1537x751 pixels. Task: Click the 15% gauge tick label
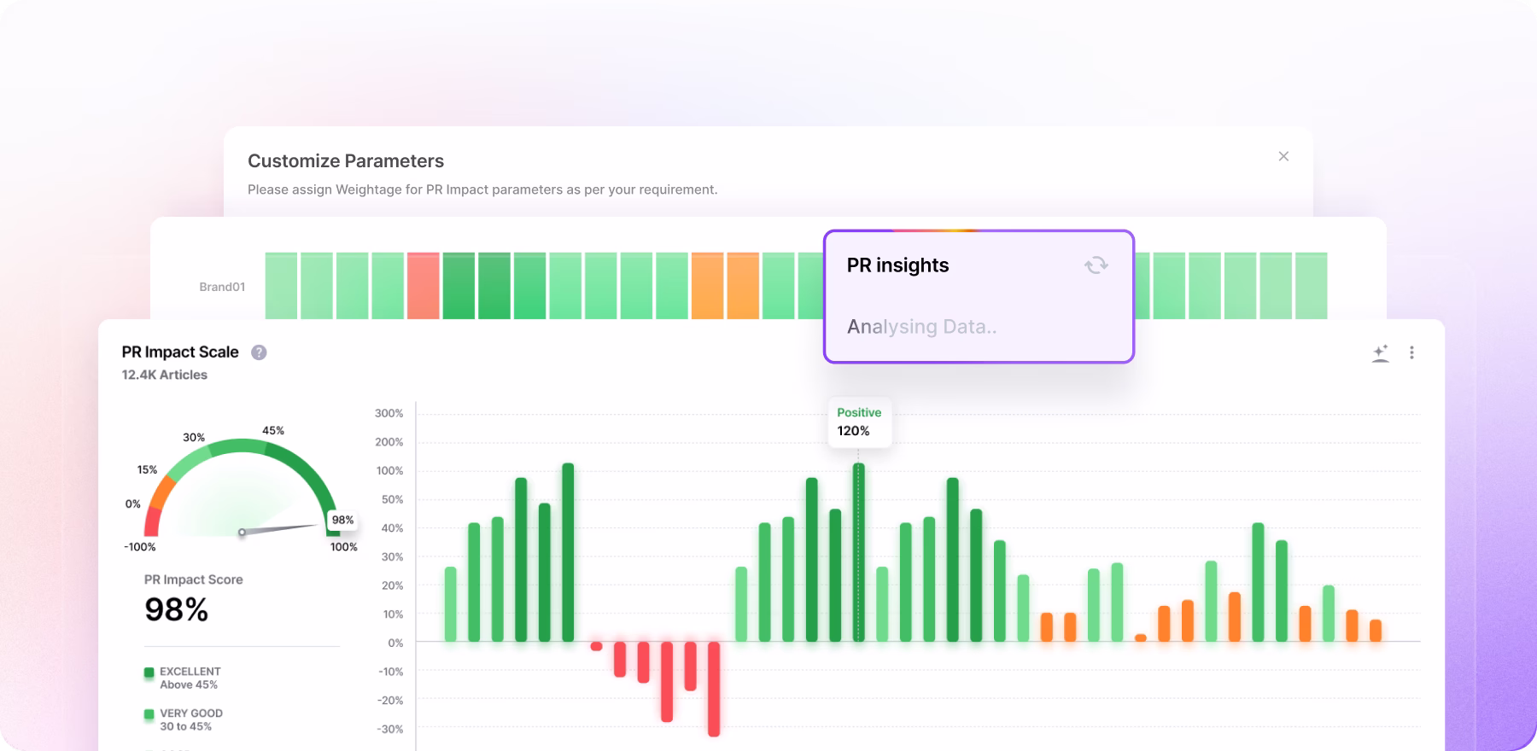tap(147, 469)
